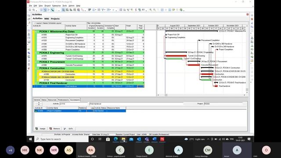Viewport: 281px width, 158px height.
Task: Click the Gantt vertical scrollbar down arrow
Action: [247, 93]
